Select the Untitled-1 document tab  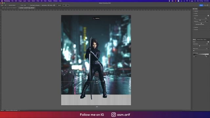pos(27,8)
